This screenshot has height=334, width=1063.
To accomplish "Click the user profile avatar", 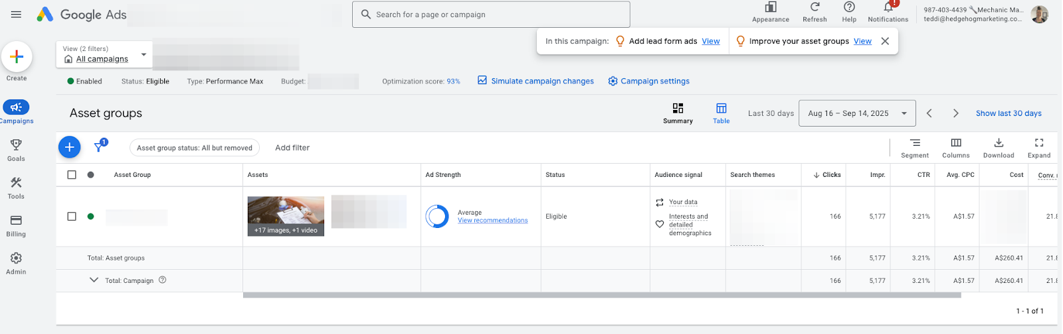I will click(x=1040, y=14).
